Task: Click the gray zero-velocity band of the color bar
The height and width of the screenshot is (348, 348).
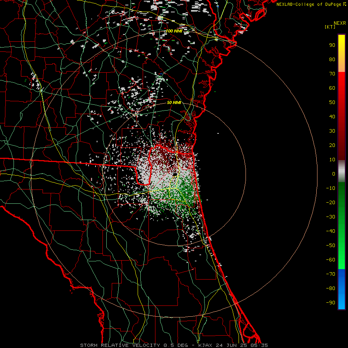Action: tap(341, 171)
